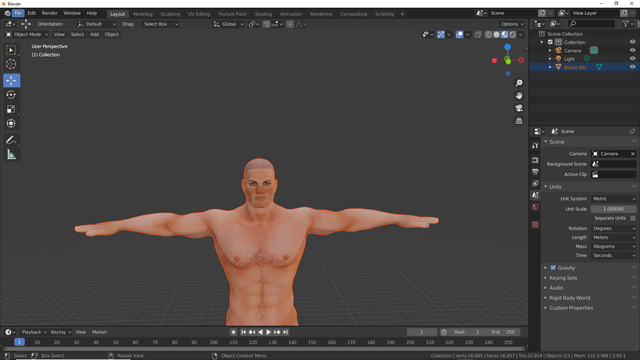Hide Rocco 001 in outliner

633,67
